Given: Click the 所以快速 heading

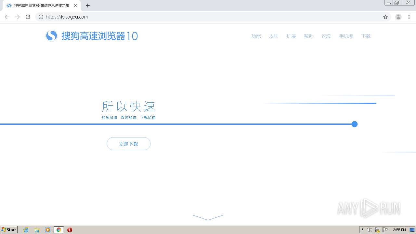Looking at the screenshot, I should coord(129,106).
